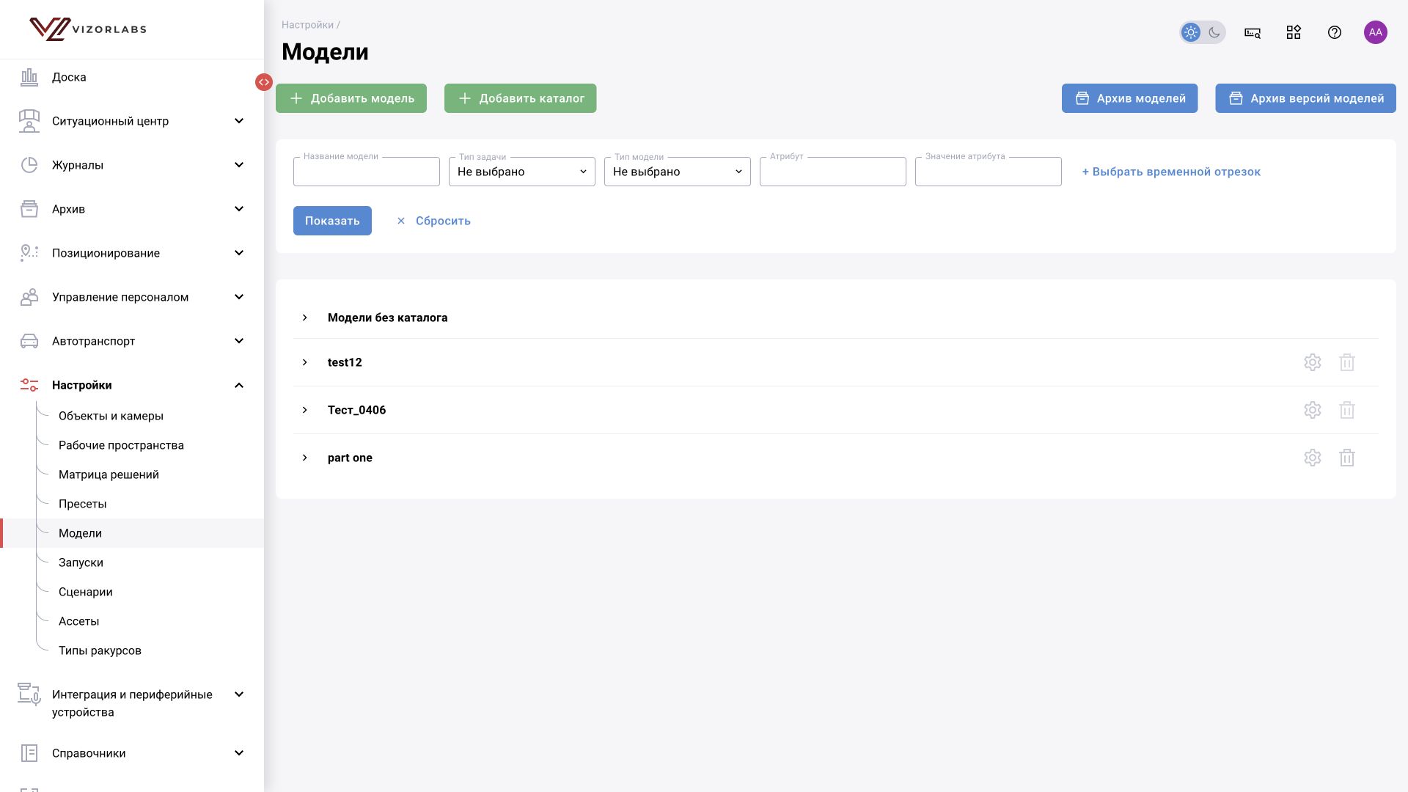Expand Модели без каталога group
The image size is (1408, 792).
[305, 318]
